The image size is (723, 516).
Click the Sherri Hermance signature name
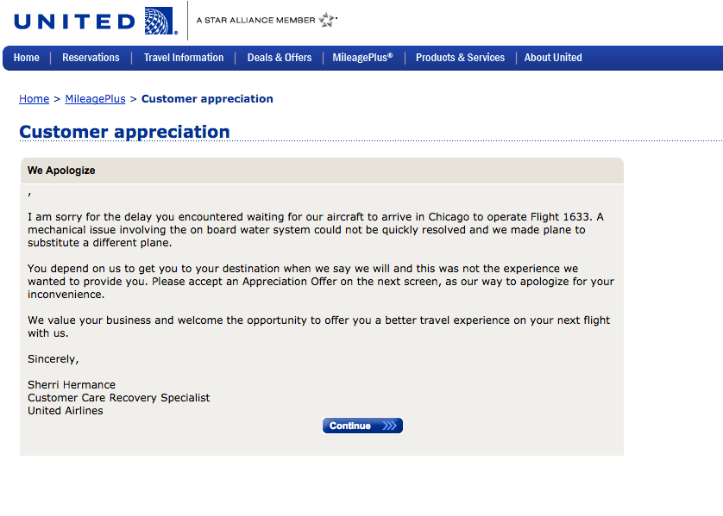72,385
